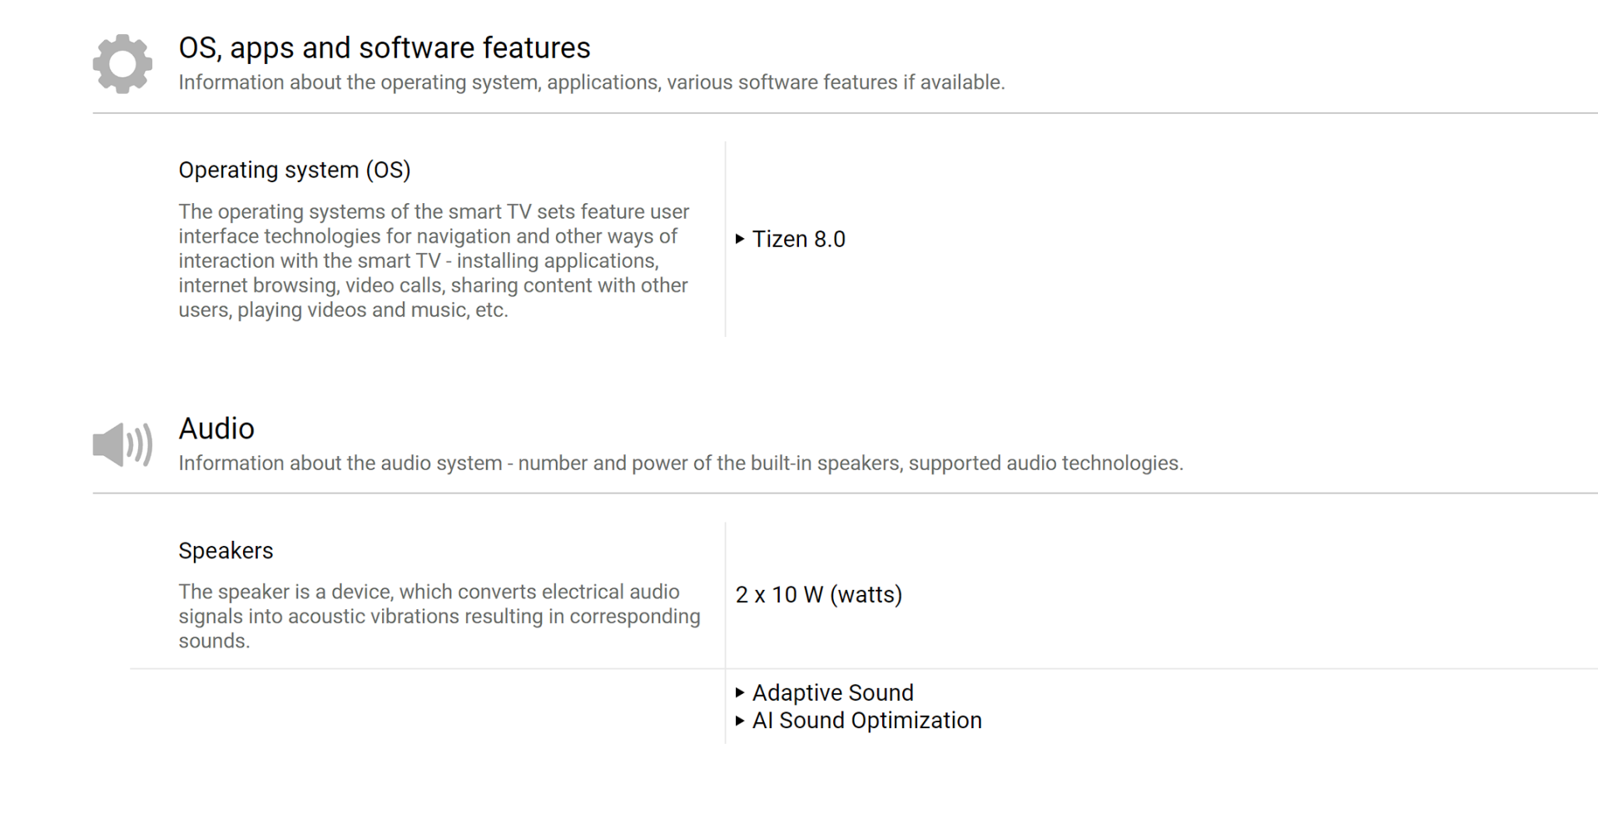Select the Tizen 8.0 entry
Viewport: 1598px width, 813px height.
pos(798,240)
